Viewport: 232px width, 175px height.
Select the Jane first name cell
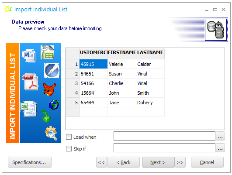(x=122, y=103)
